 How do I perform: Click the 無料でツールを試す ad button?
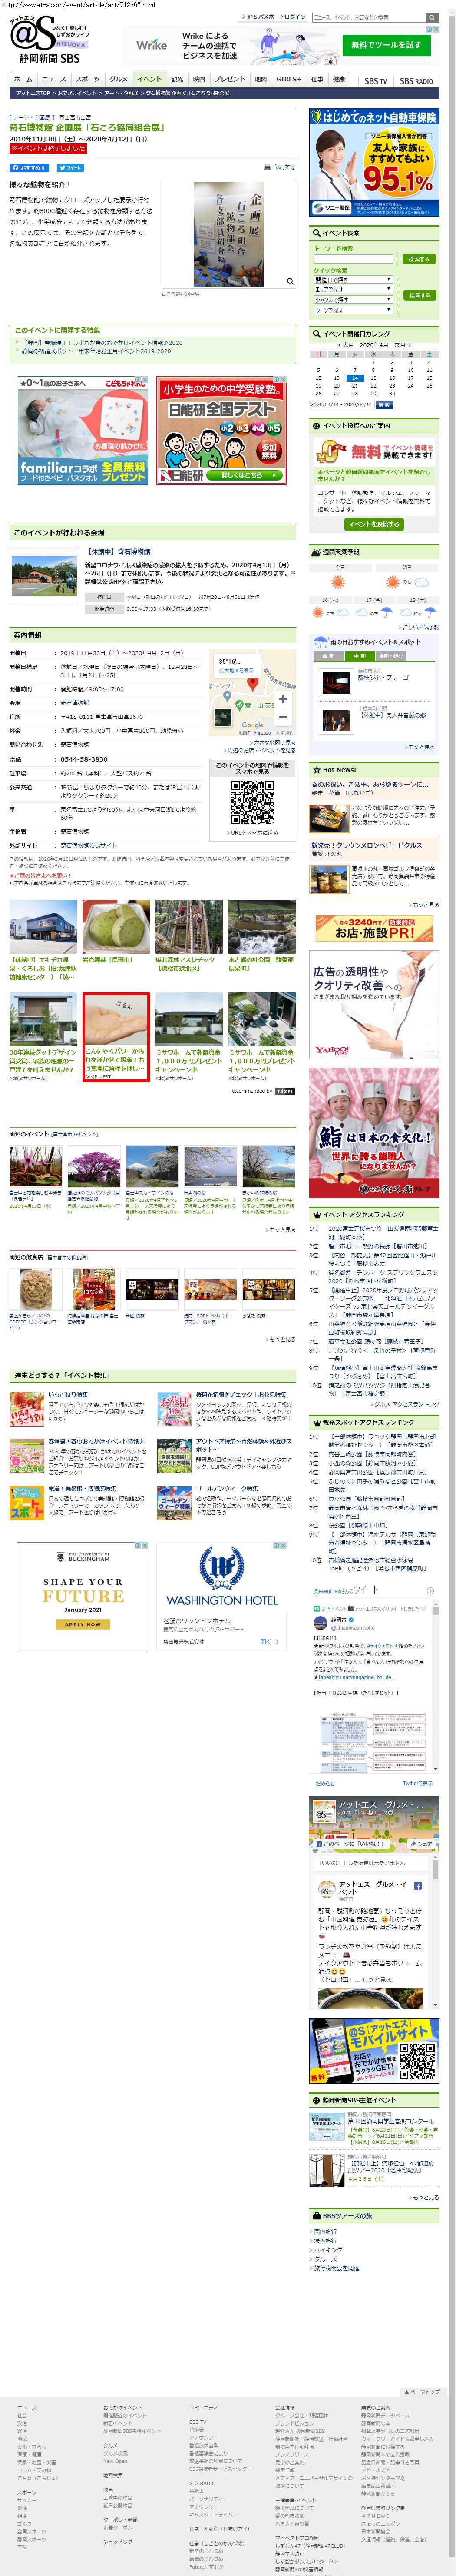click(385, 44)
